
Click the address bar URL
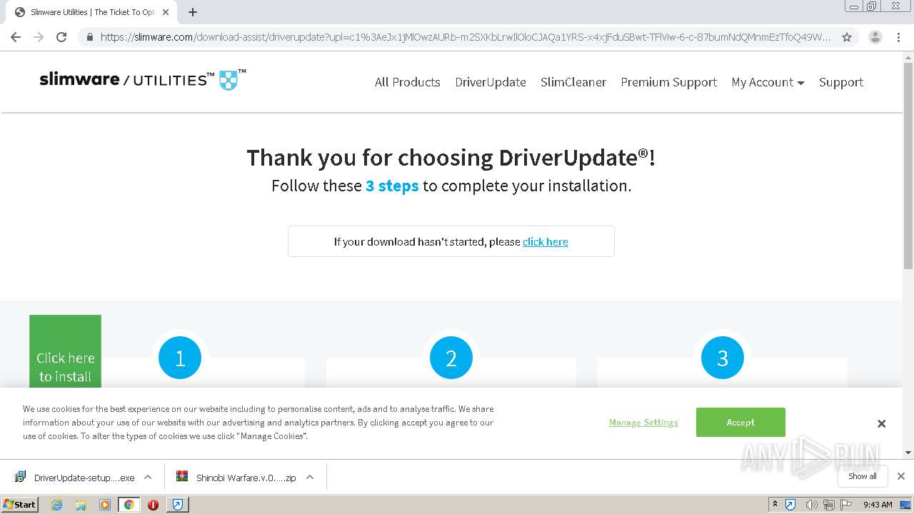coord(466,37)
